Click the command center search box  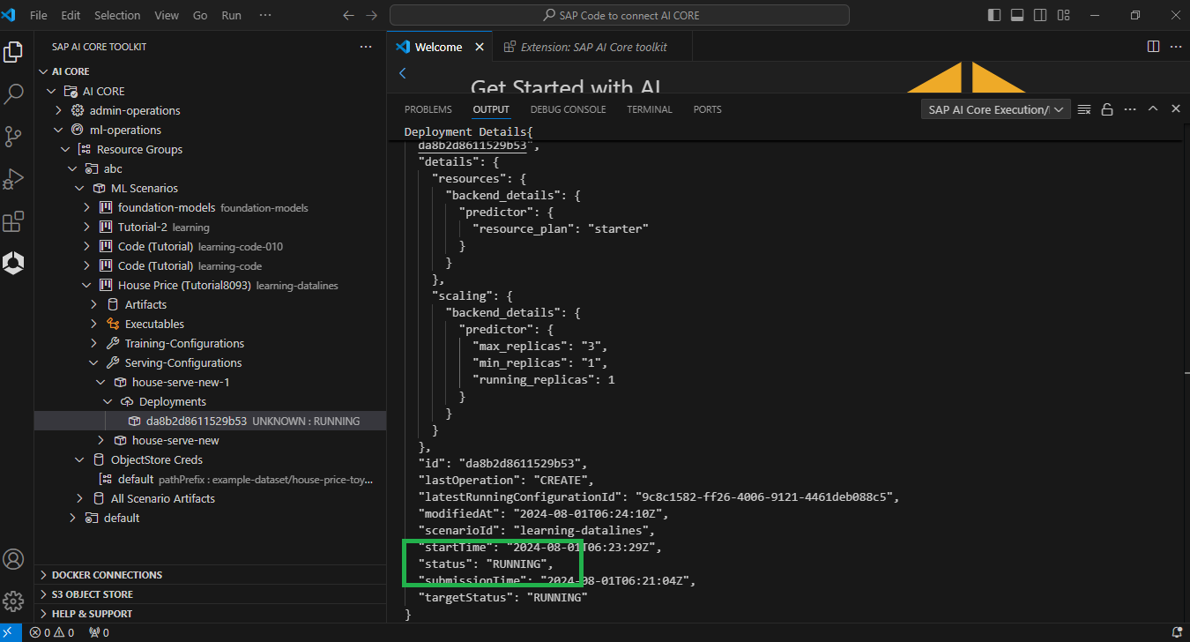[x=620, y=15]
